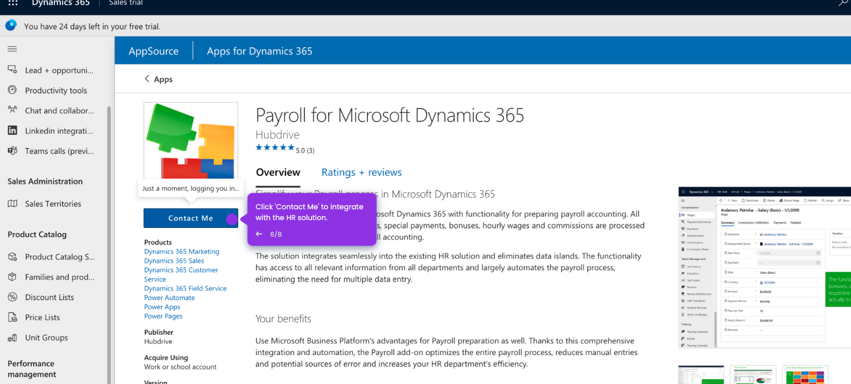
Task: Open Dynamics 365 Field Service link
Action: pos(185,288)
